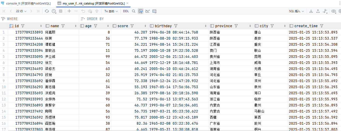
Task: Click the import data upload icon
Action: coord(318,11)
